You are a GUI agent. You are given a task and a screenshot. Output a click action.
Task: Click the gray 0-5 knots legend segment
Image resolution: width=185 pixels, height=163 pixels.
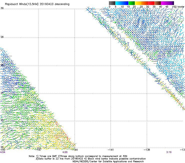pos(112,3)
